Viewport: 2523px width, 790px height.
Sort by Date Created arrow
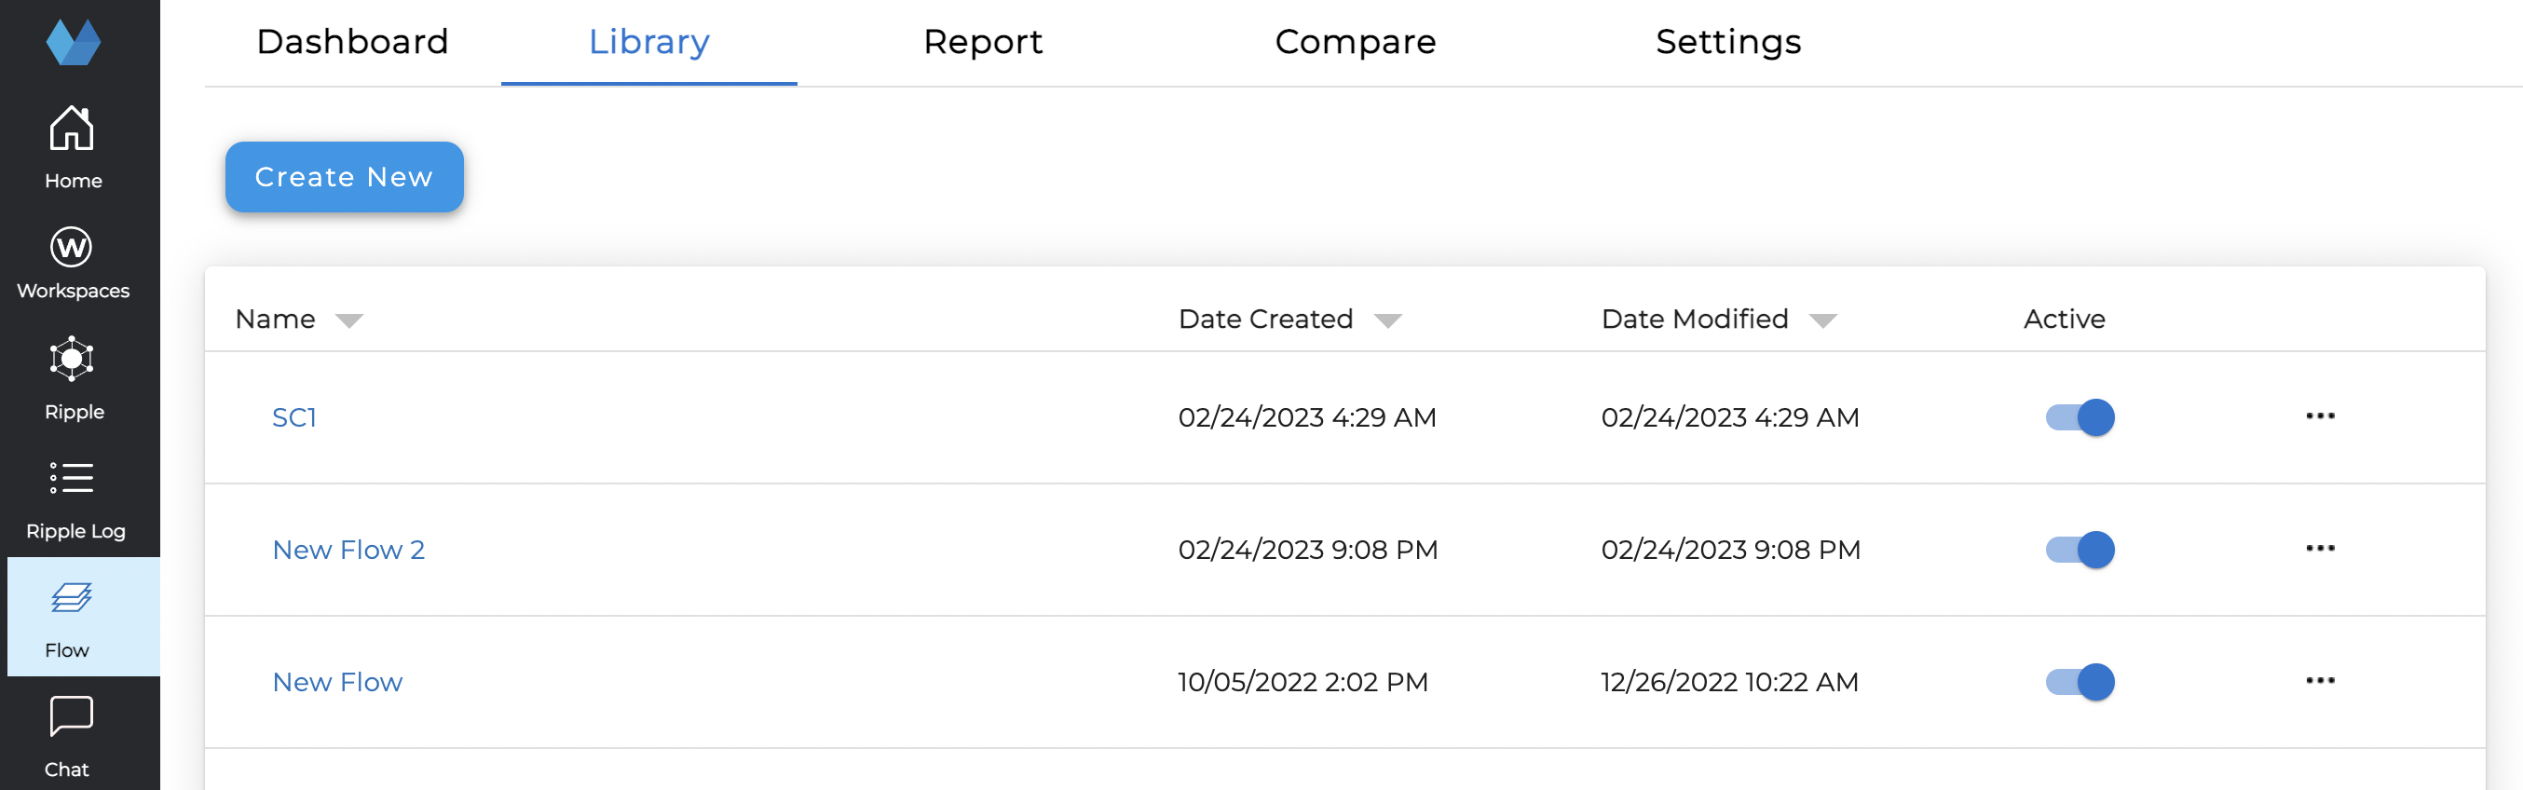pos(1388,321)
